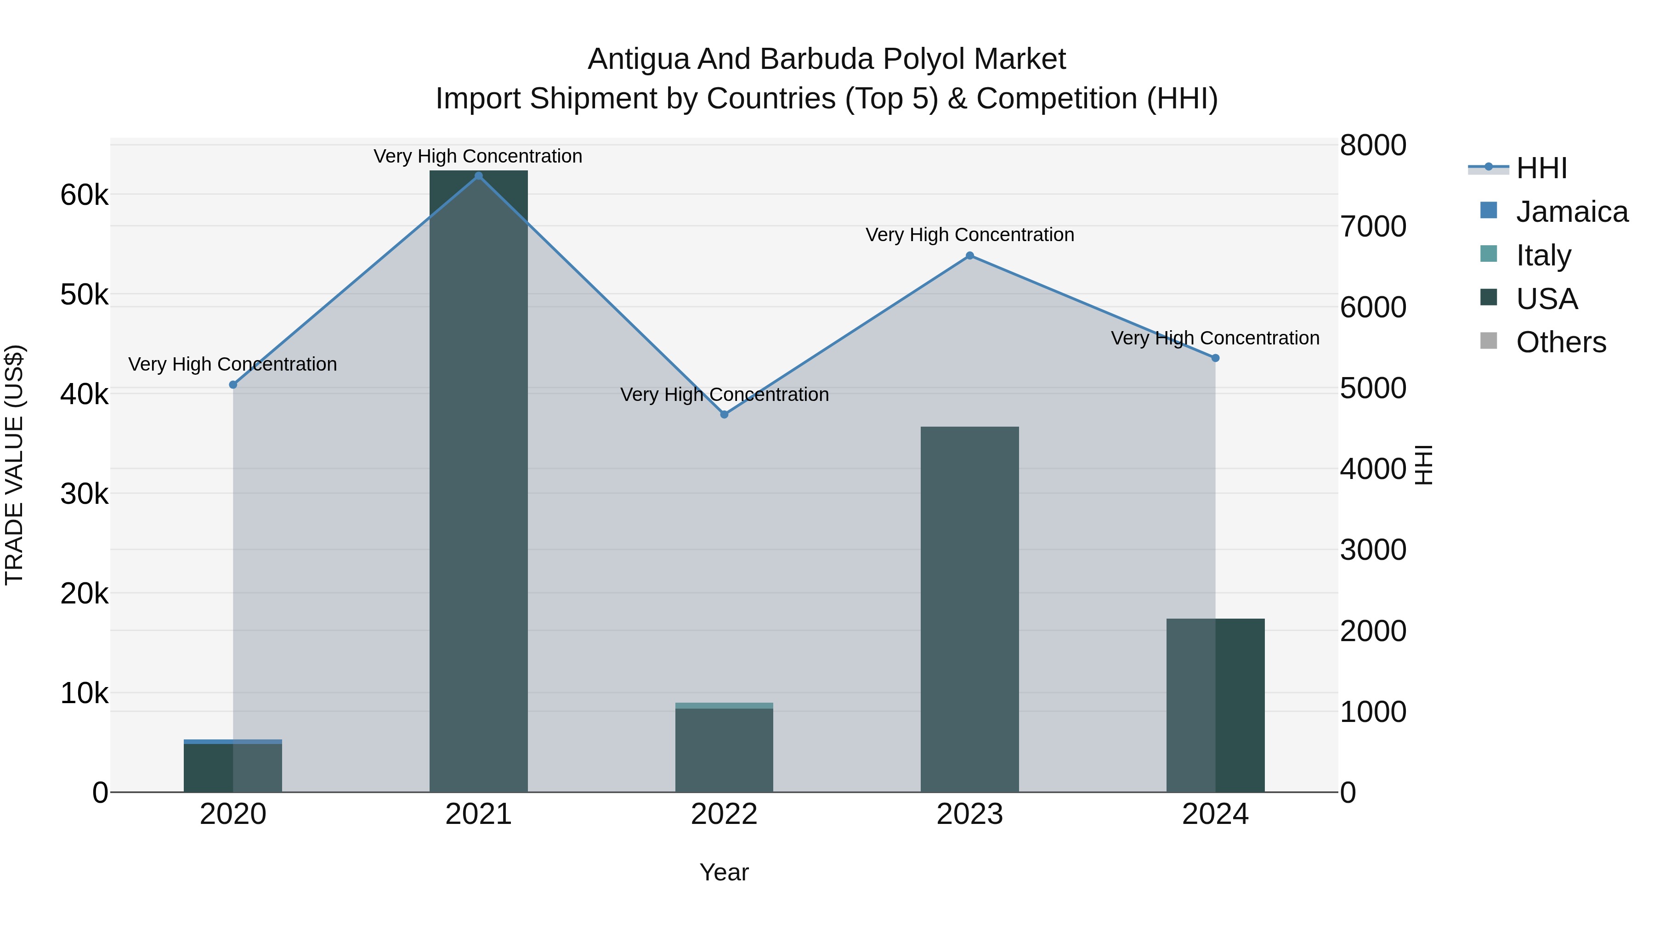1654x930 pixels.
Task: Click the 'Year' x-axis title
Action: click(724, 872)
